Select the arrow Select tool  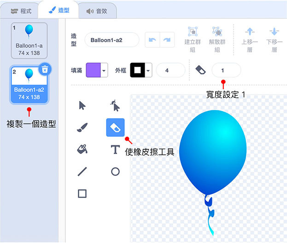point(82,106)
